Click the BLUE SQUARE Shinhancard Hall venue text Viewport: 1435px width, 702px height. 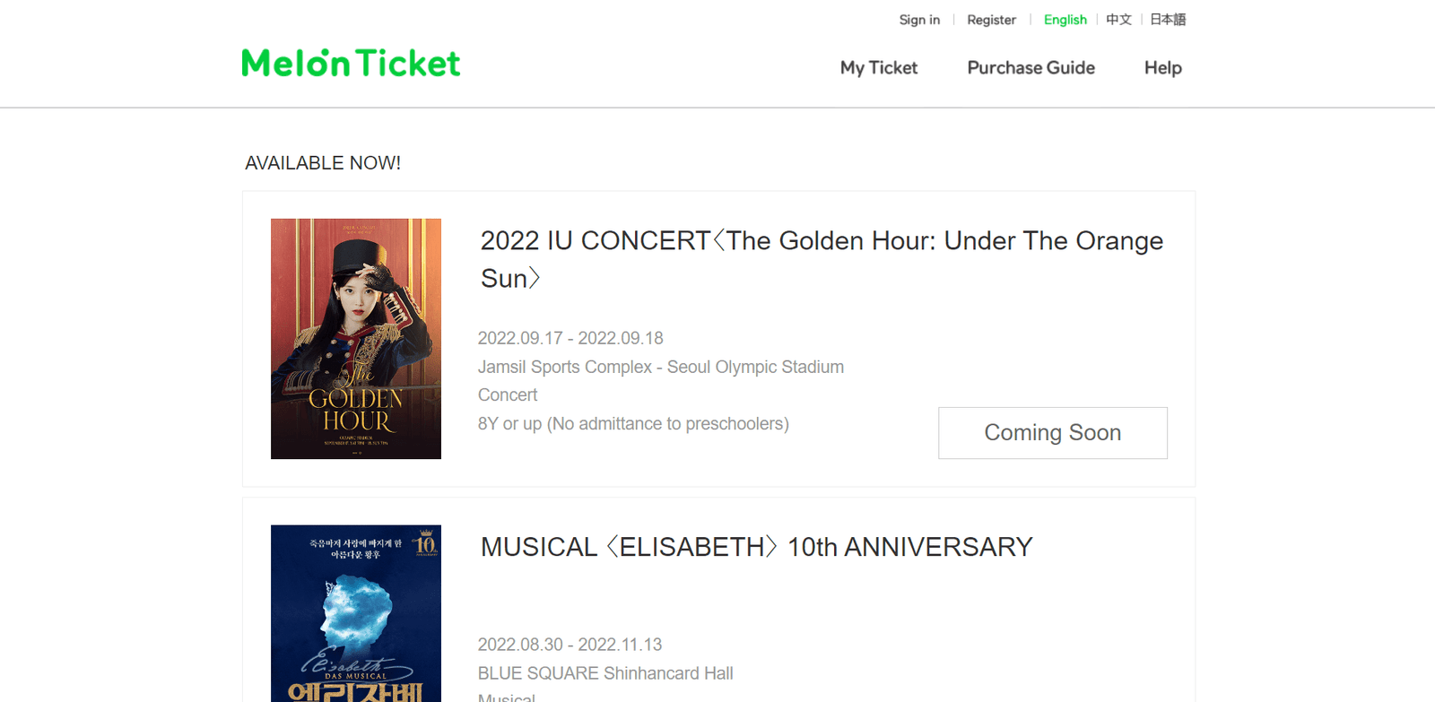coord(606,672)
